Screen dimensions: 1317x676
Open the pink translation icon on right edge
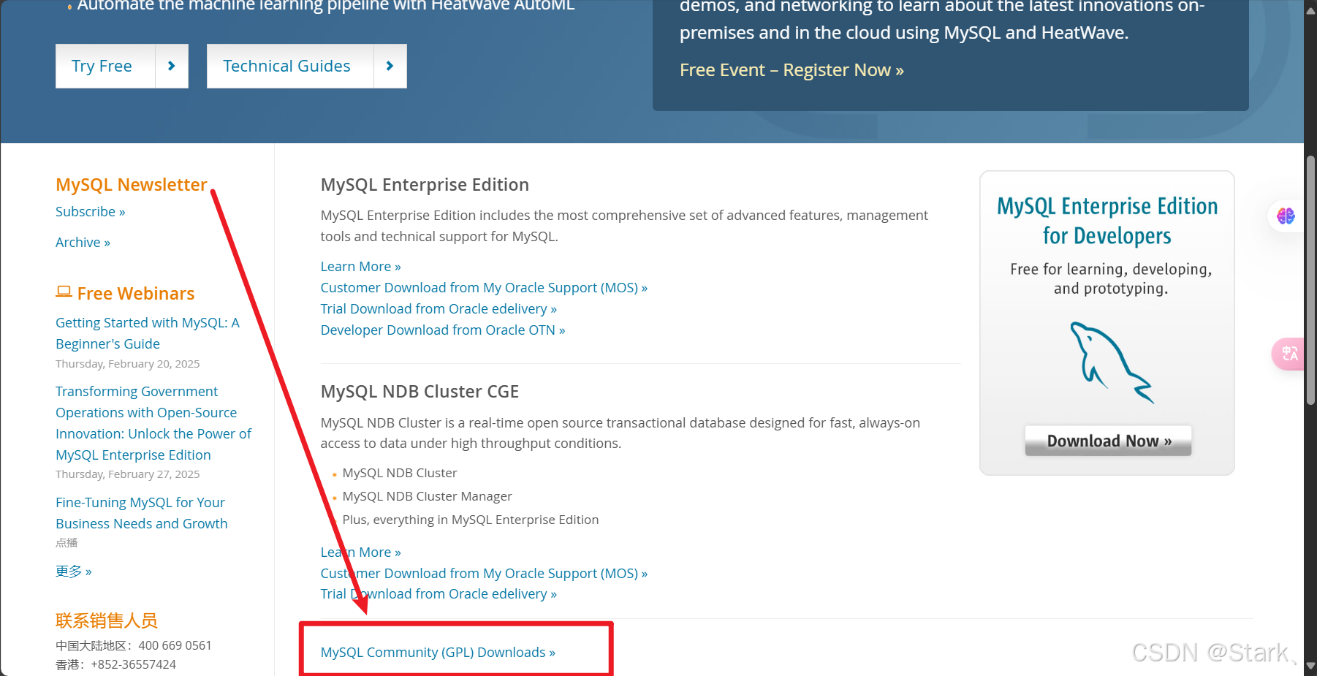click(1287, 354)
